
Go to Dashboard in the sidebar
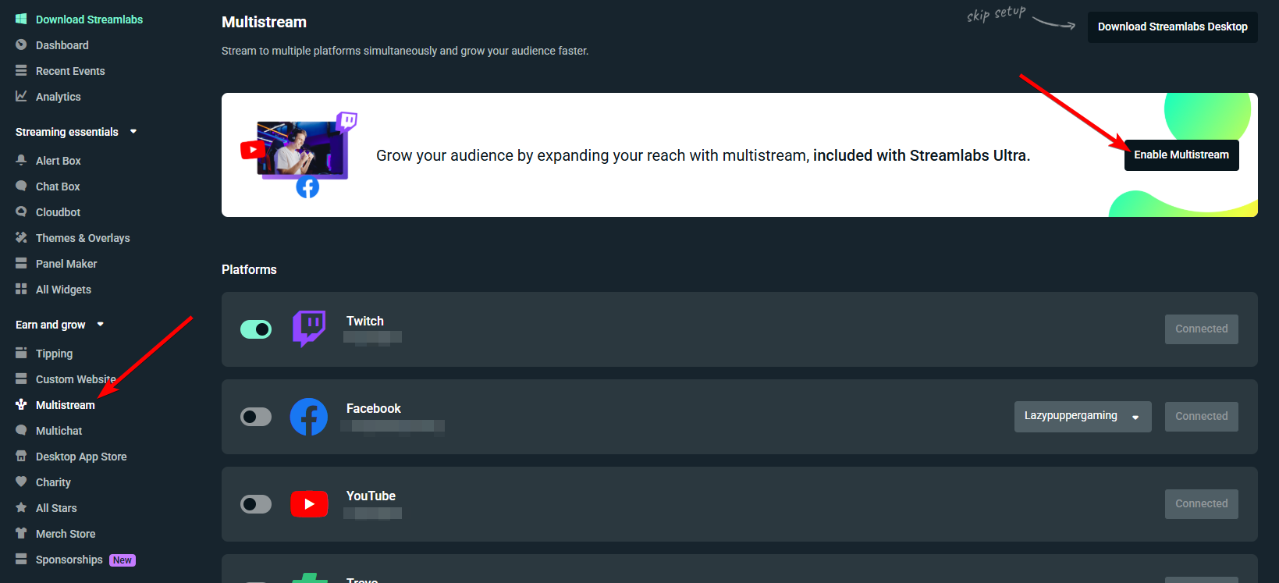point(62,45)
